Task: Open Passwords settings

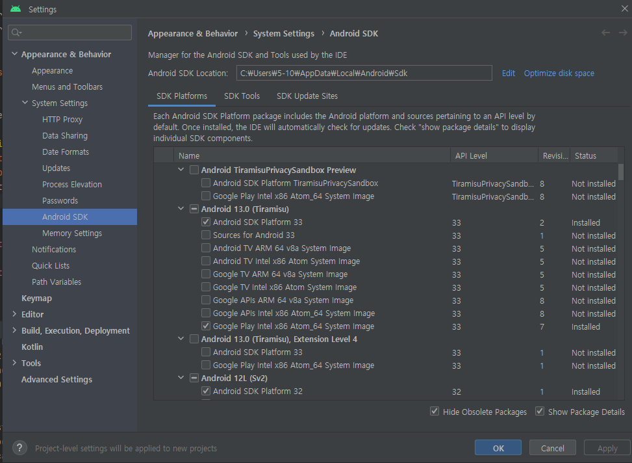Action: (60, 201)
